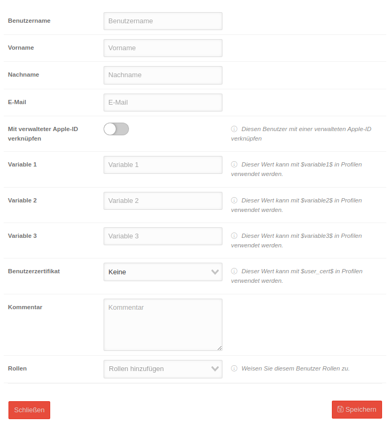The height and width of the screenshot is (426, 390).
Task: Click the save icon in Speichern button
Action: tap(340, 409)
